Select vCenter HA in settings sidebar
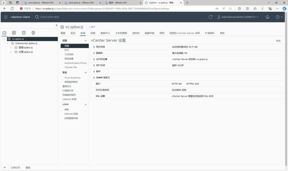Image resolution: width=288 pixels, height=171 pixels. [x=70, y=67]
